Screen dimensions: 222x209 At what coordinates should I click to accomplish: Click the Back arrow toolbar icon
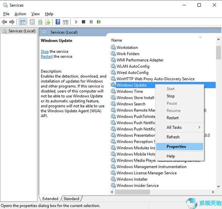(4, 22)
